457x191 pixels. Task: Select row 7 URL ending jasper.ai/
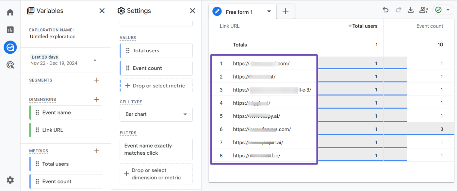258,142
